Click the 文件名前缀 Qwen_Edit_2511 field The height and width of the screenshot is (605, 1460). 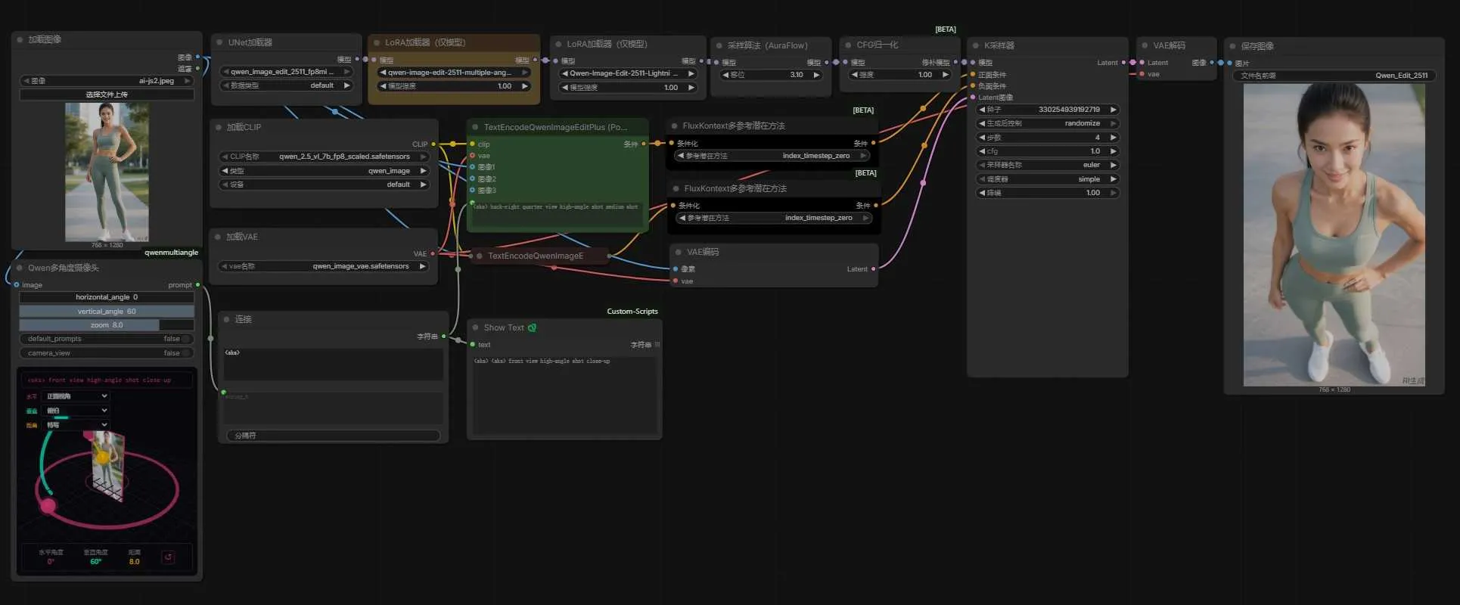tap(1334, 76)
